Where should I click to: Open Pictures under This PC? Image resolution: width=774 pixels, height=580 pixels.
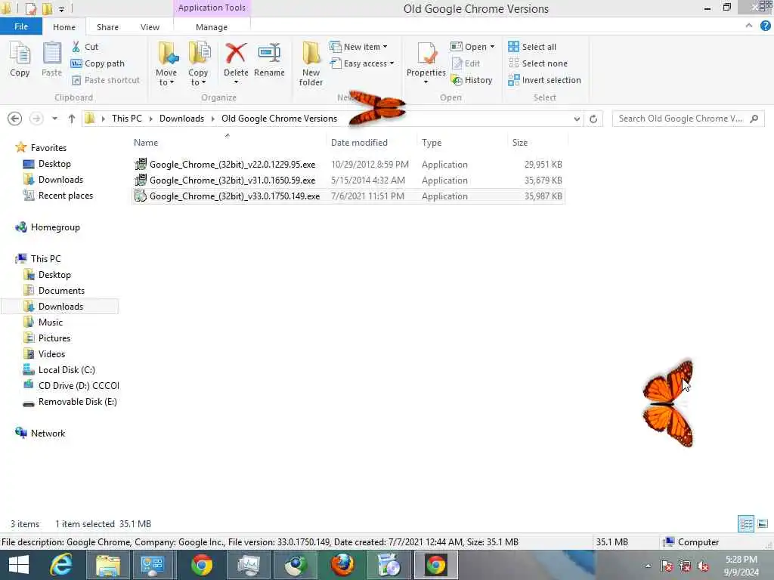[54, 338]
